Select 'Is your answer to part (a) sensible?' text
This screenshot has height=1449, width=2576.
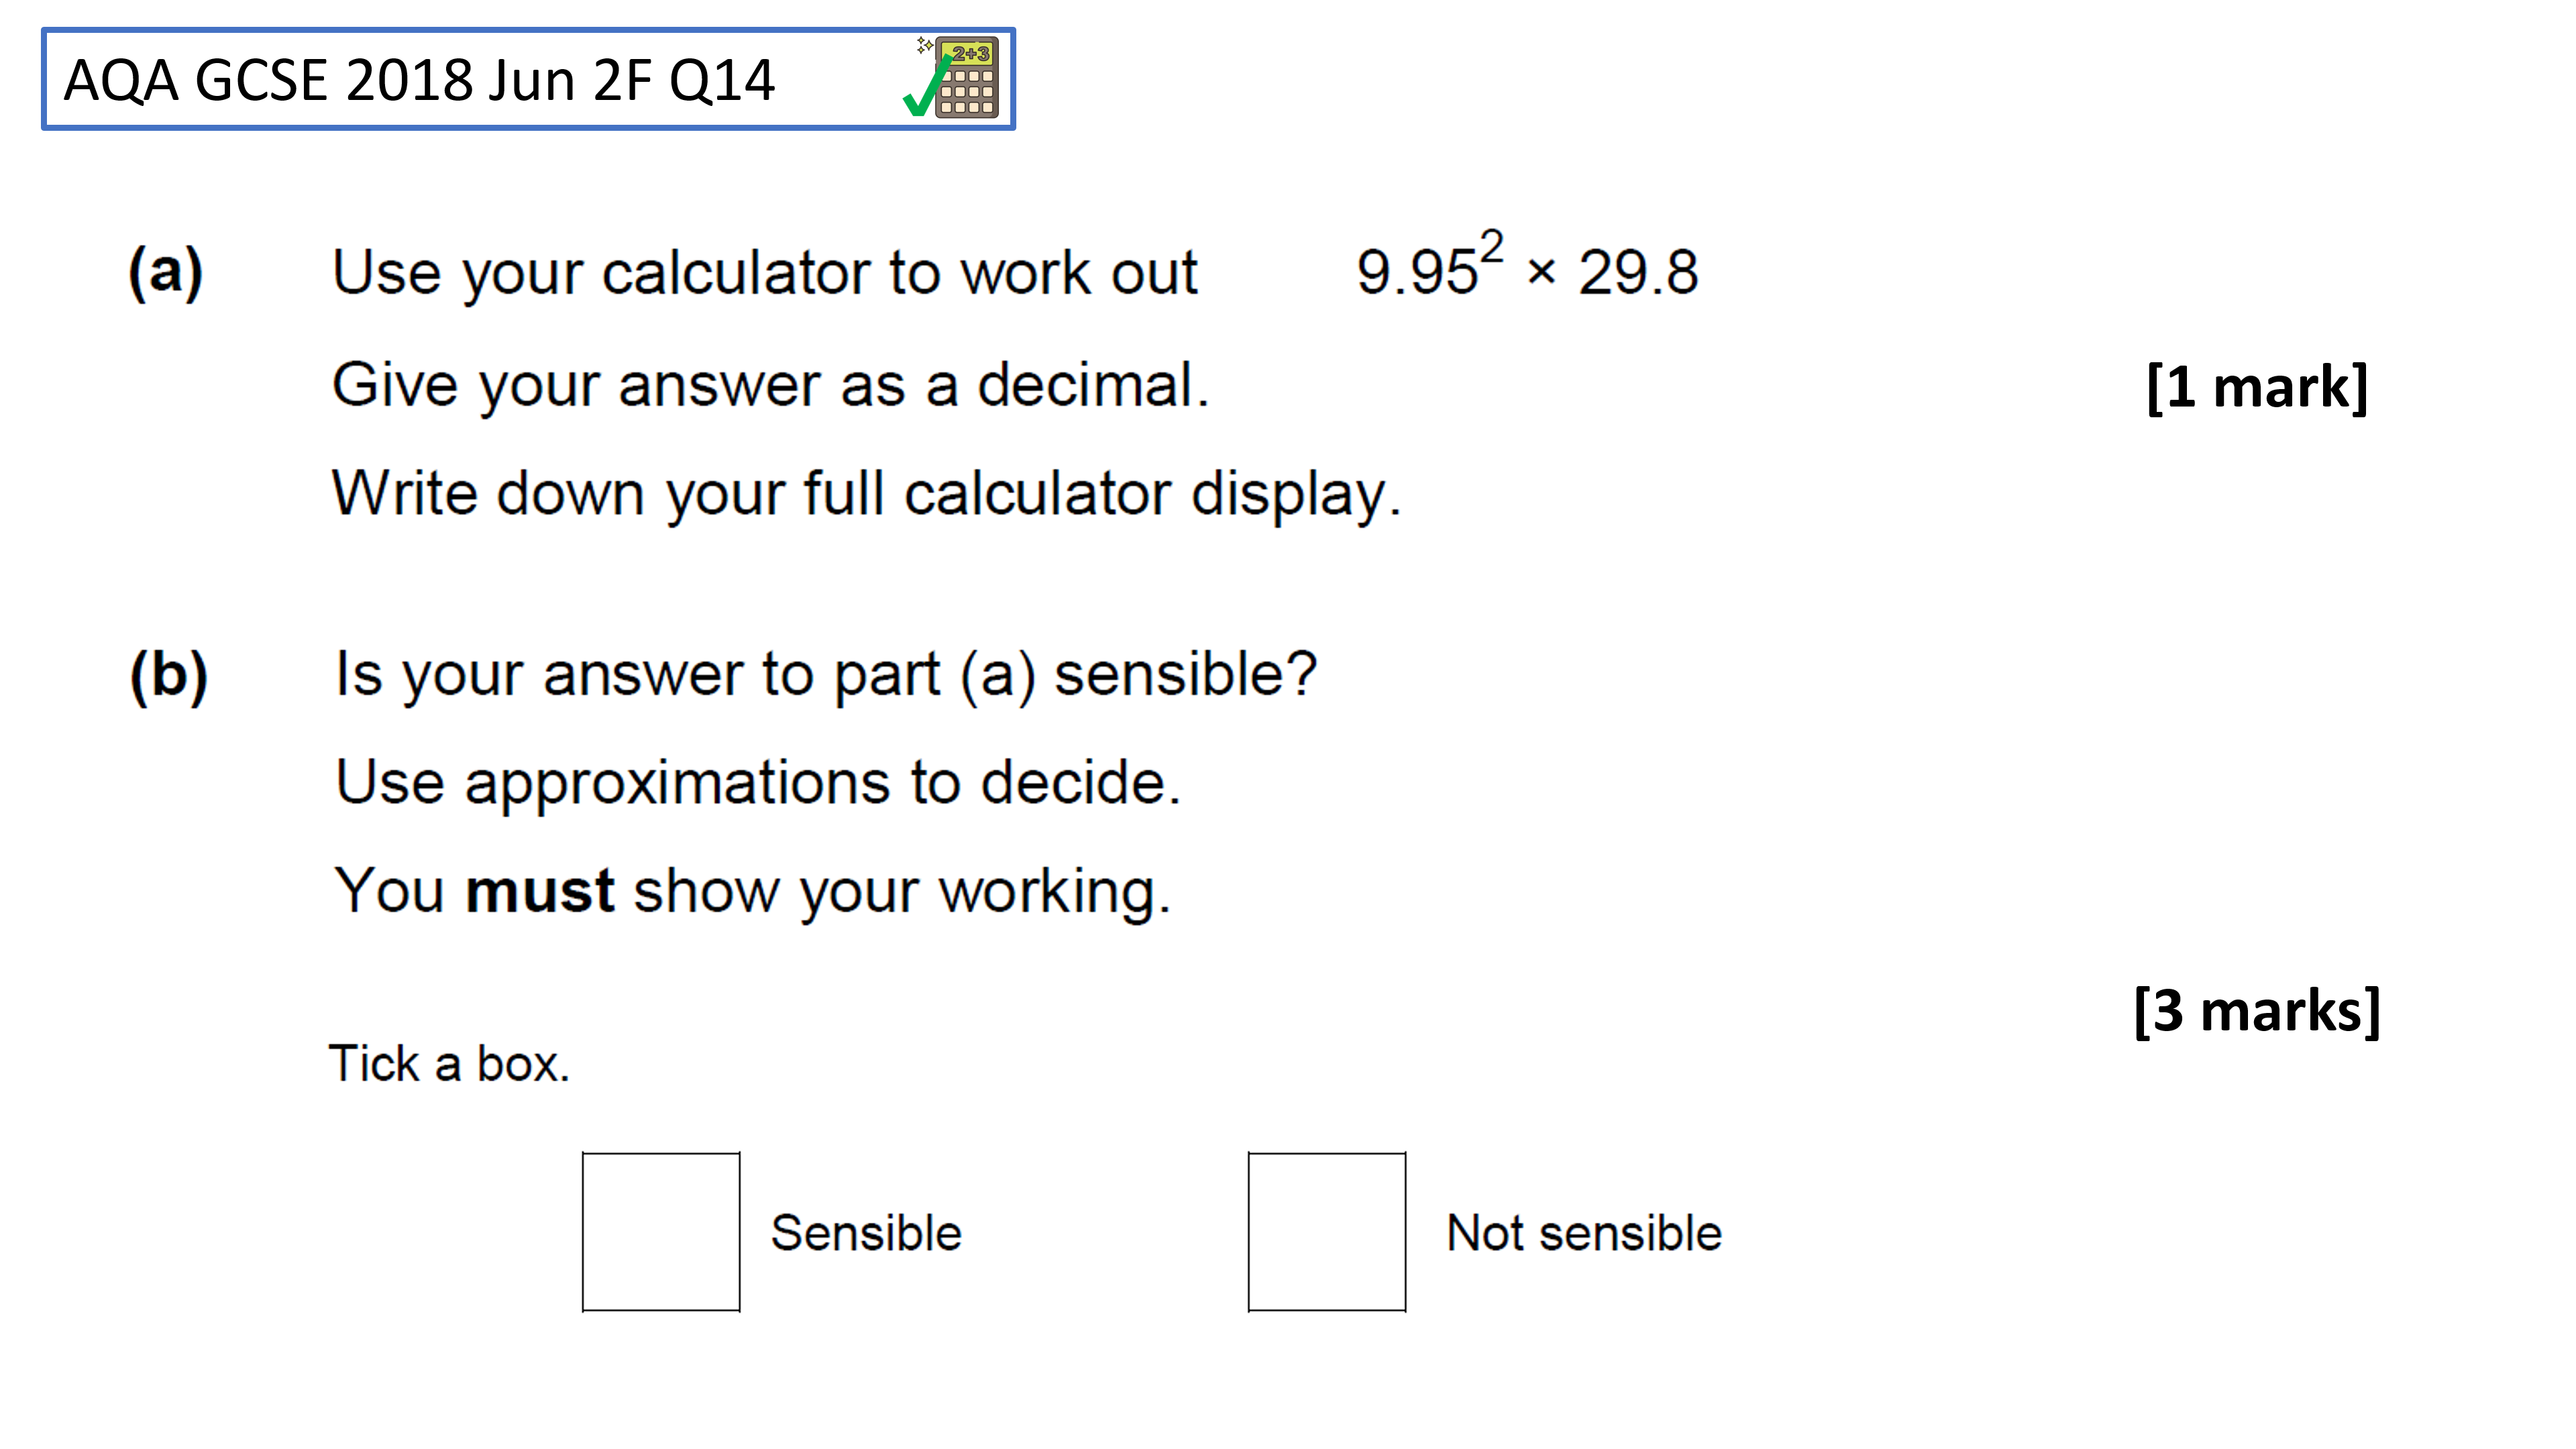826,675
